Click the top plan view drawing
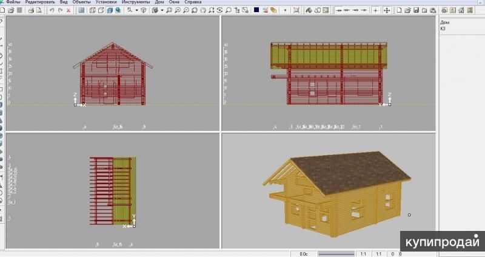 113,191
